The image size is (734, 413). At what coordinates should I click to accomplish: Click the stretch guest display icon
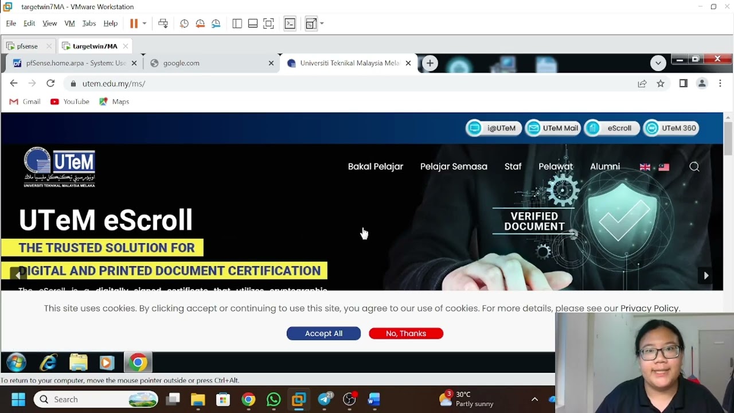click(x=311, y=24)
